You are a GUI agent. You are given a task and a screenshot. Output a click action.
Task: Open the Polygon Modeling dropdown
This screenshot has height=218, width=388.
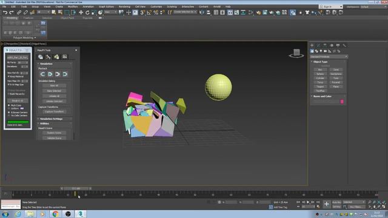click(x=24, y=38)
